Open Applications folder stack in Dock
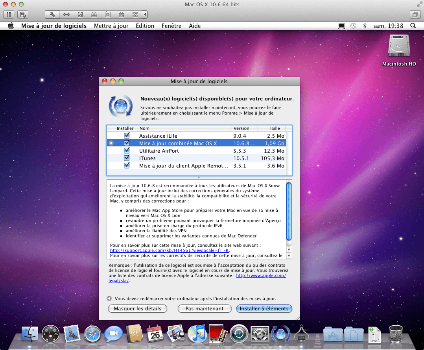The image size is (424, 350). click(x=333, y=334)
